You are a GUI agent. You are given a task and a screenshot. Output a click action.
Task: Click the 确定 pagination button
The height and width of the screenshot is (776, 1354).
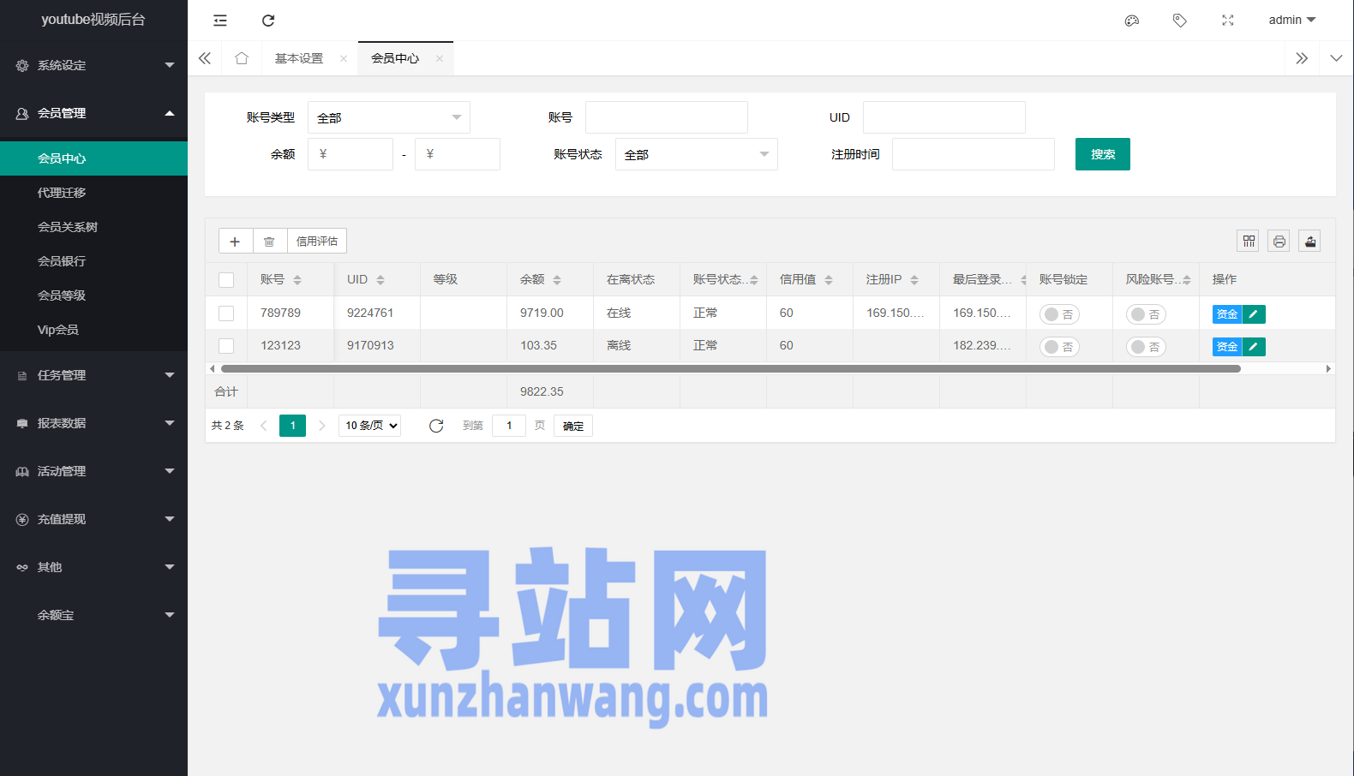pos(573,426)
